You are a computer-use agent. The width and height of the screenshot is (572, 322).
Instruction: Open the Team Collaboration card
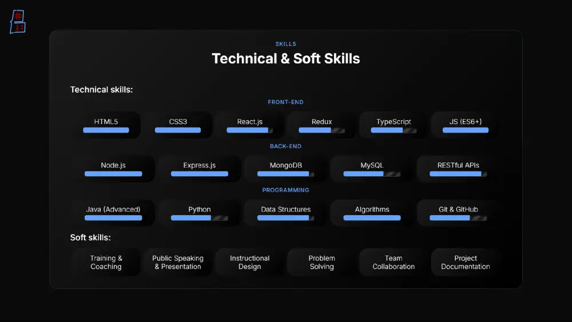(x=394, y=262)
